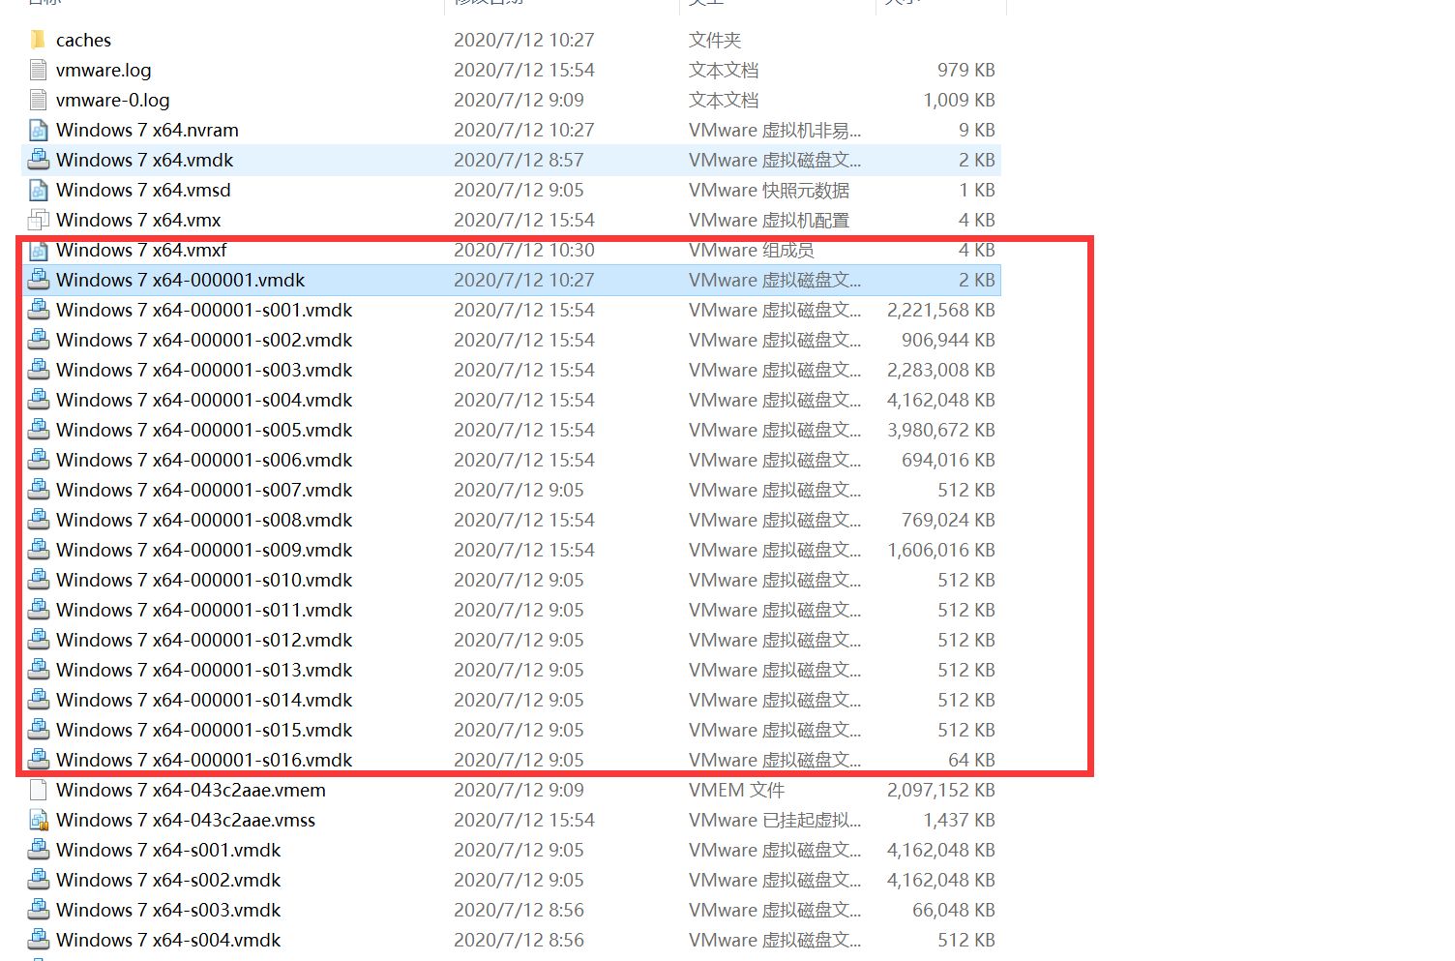Screen dimensions: 1455x961
Task: Click the 2,283,008 KB size value
Action: [941, 370]
